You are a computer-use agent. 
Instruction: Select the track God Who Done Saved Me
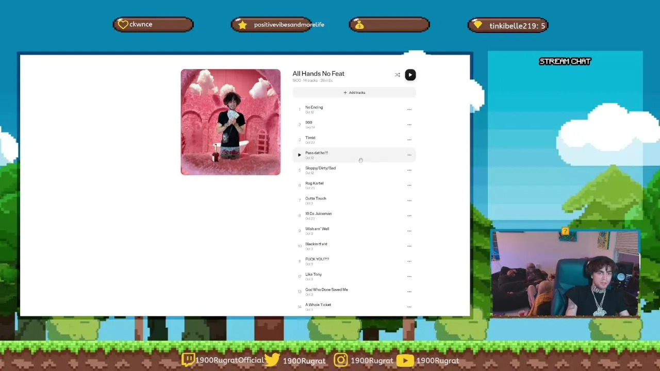[354, 292]
